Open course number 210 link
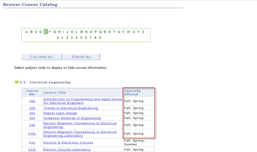The height and width of the screenshot is (152, 257). [x=32, y=125]
